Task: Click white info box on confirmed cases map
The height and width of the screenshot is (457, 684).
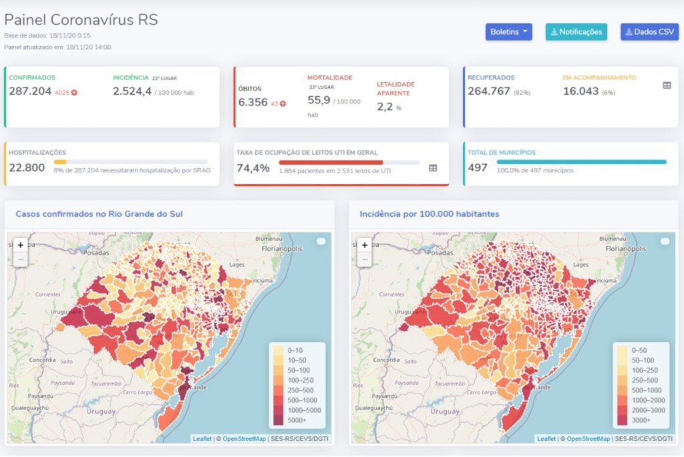Action: (x=321, y=241)
